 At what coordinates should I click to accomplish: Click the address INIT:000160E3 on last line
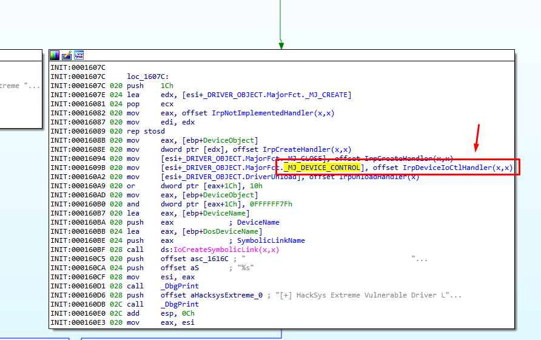pyautogui.click(x=78, y=322)
